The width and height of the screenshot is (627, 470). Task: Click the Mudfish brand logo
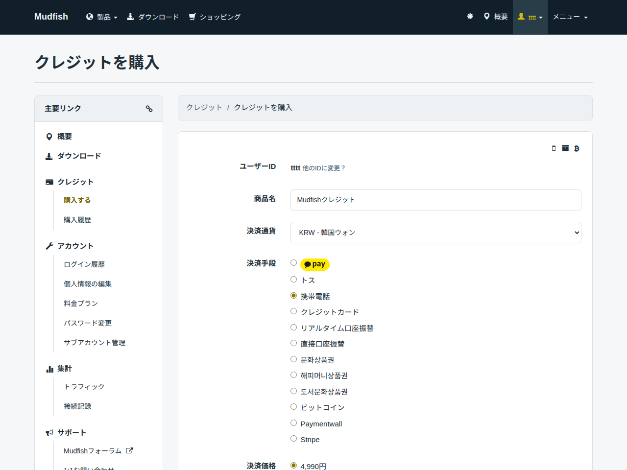(51, 17)
